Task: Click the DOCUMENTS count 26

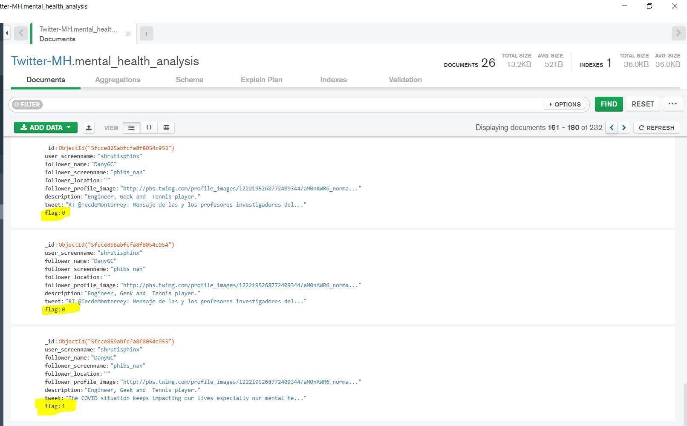Action: pos(488,63)
